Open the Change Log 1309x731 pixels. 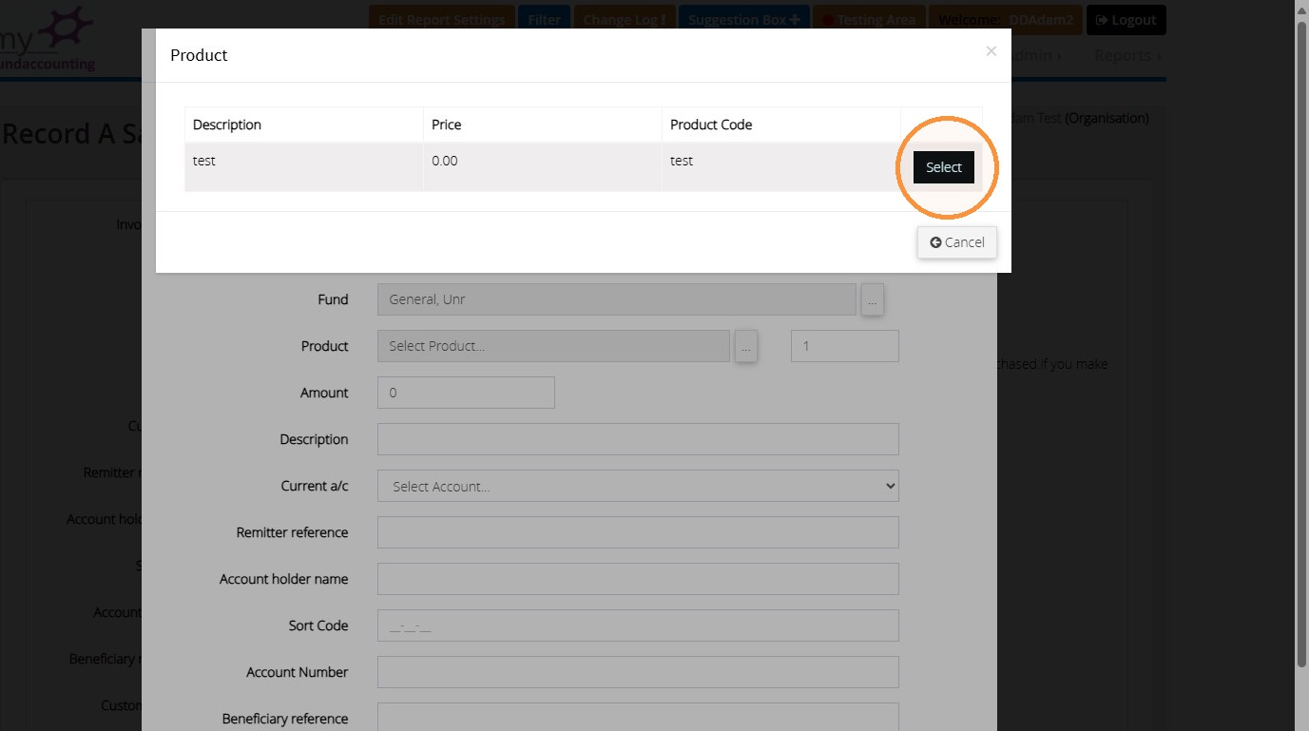(x=624, y=19)
